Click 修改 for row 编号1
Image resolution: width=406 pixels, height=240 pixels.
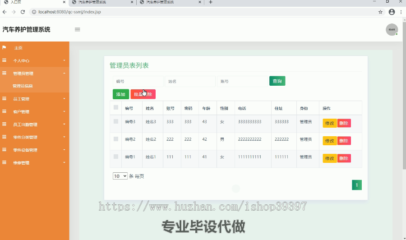pyautogui.click(x=329, y=158)
